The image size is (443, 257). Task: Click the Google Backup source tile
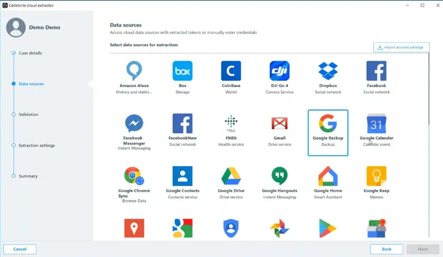click(328, 133)
